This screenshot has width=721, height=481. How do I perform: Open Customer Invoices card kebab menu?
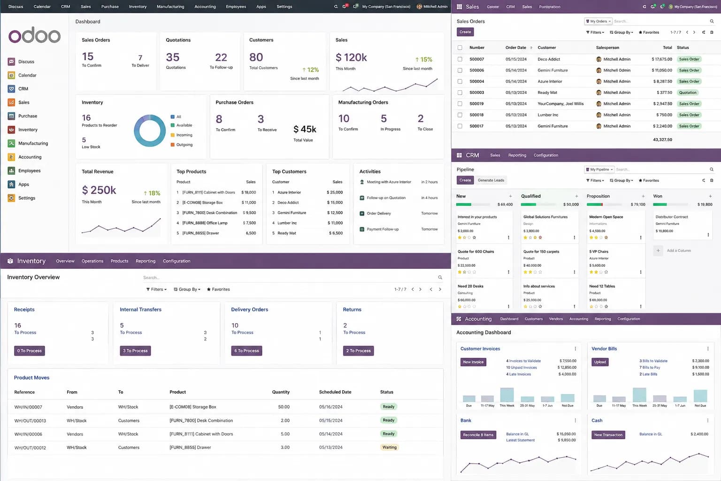(x=575, y=349)
